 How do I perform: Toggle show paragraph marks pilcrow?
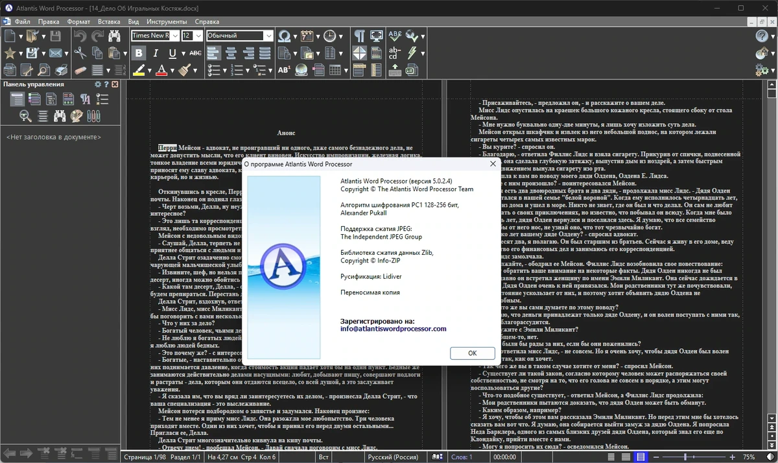pos(359,36)
